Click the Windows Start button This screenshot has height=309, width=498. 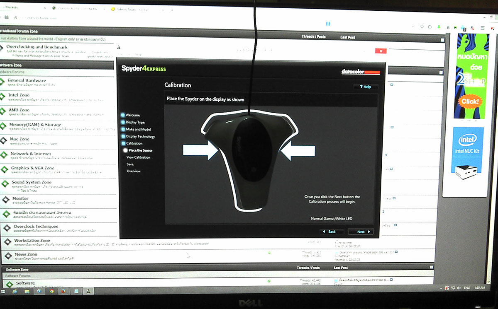[3, 291]
